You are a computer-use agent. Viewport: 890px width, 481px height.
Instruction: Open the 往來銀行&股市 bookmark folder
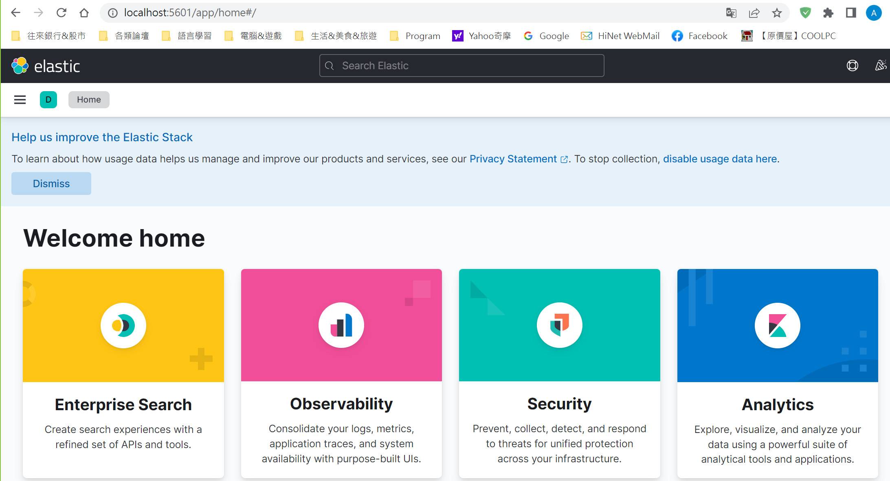tap(48, 36)
